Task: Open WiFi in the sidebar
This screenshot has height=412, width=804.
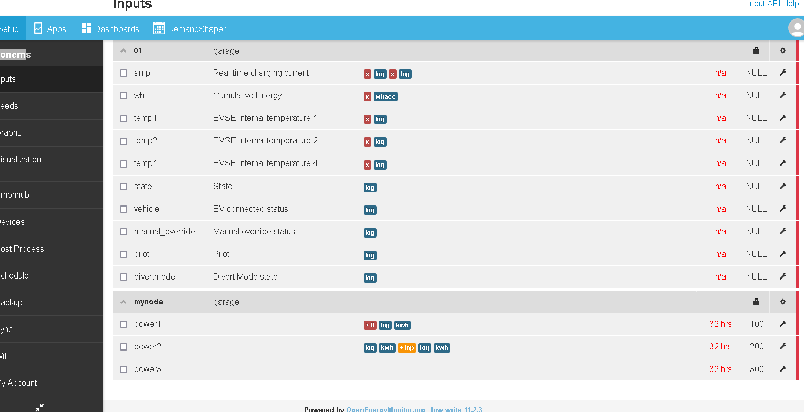Action: [x=51, y=356]
